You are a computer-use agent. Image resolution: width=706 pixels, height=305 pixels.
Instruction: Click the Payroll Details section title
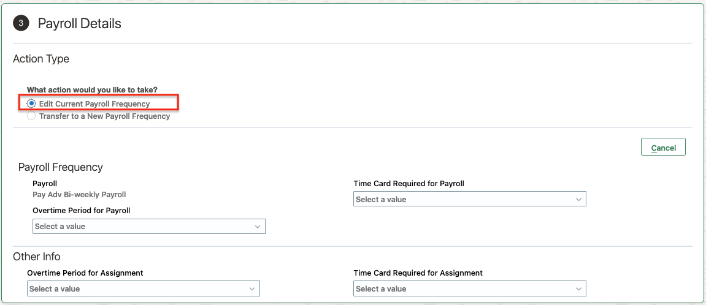point(80,23)
